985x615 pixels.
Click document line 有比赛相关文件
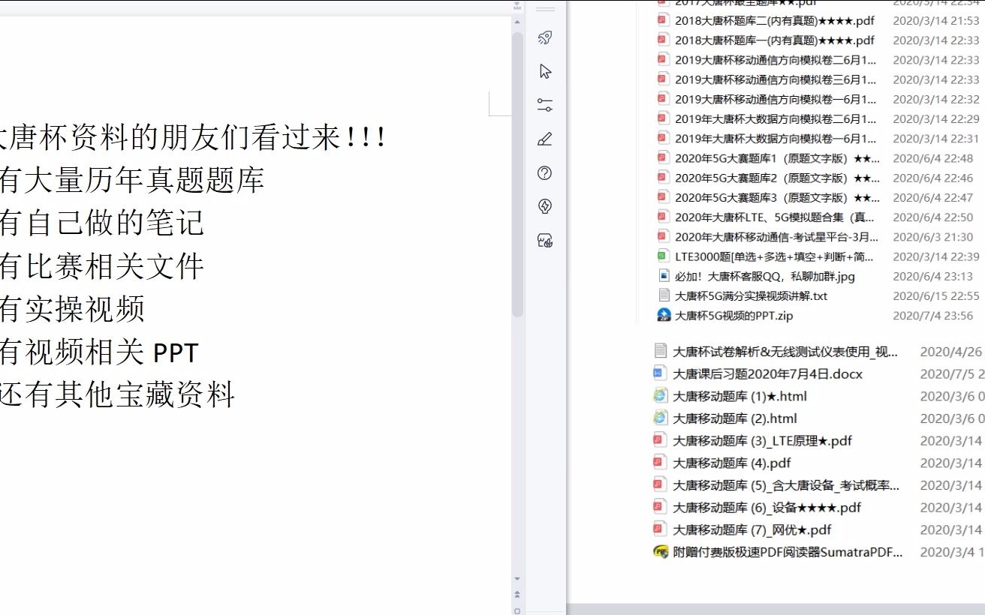point(102,265)
